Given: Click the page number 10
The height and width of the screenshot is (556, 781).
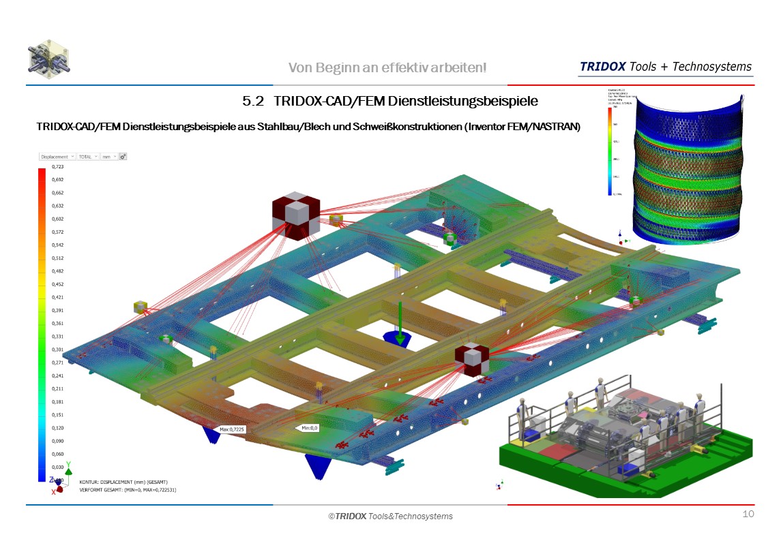Looking at the screenshot, I should (x=748, y=514).
